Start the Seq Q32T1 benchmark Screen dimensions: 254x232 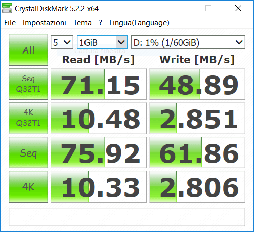(x=28, y=84)
